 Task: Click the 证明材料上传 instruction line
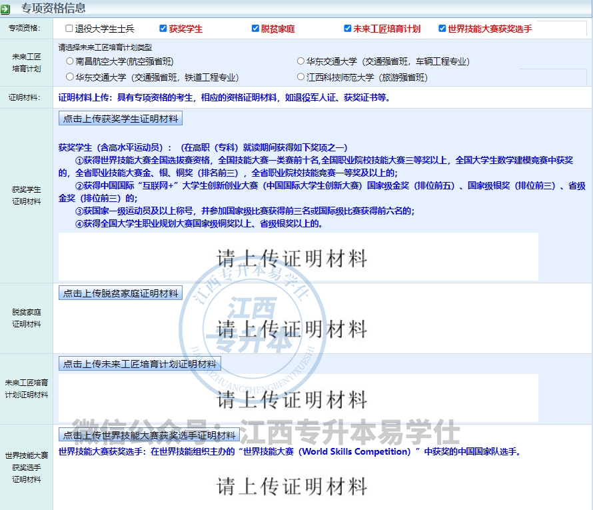225,97
